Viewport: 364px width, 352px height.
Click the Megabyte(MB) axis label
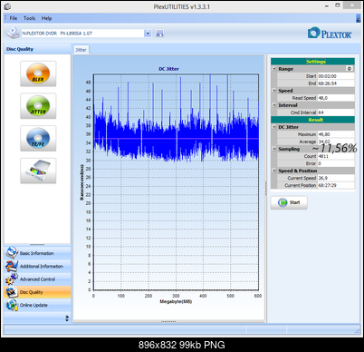pyautogui.click(x=176, y=301)
